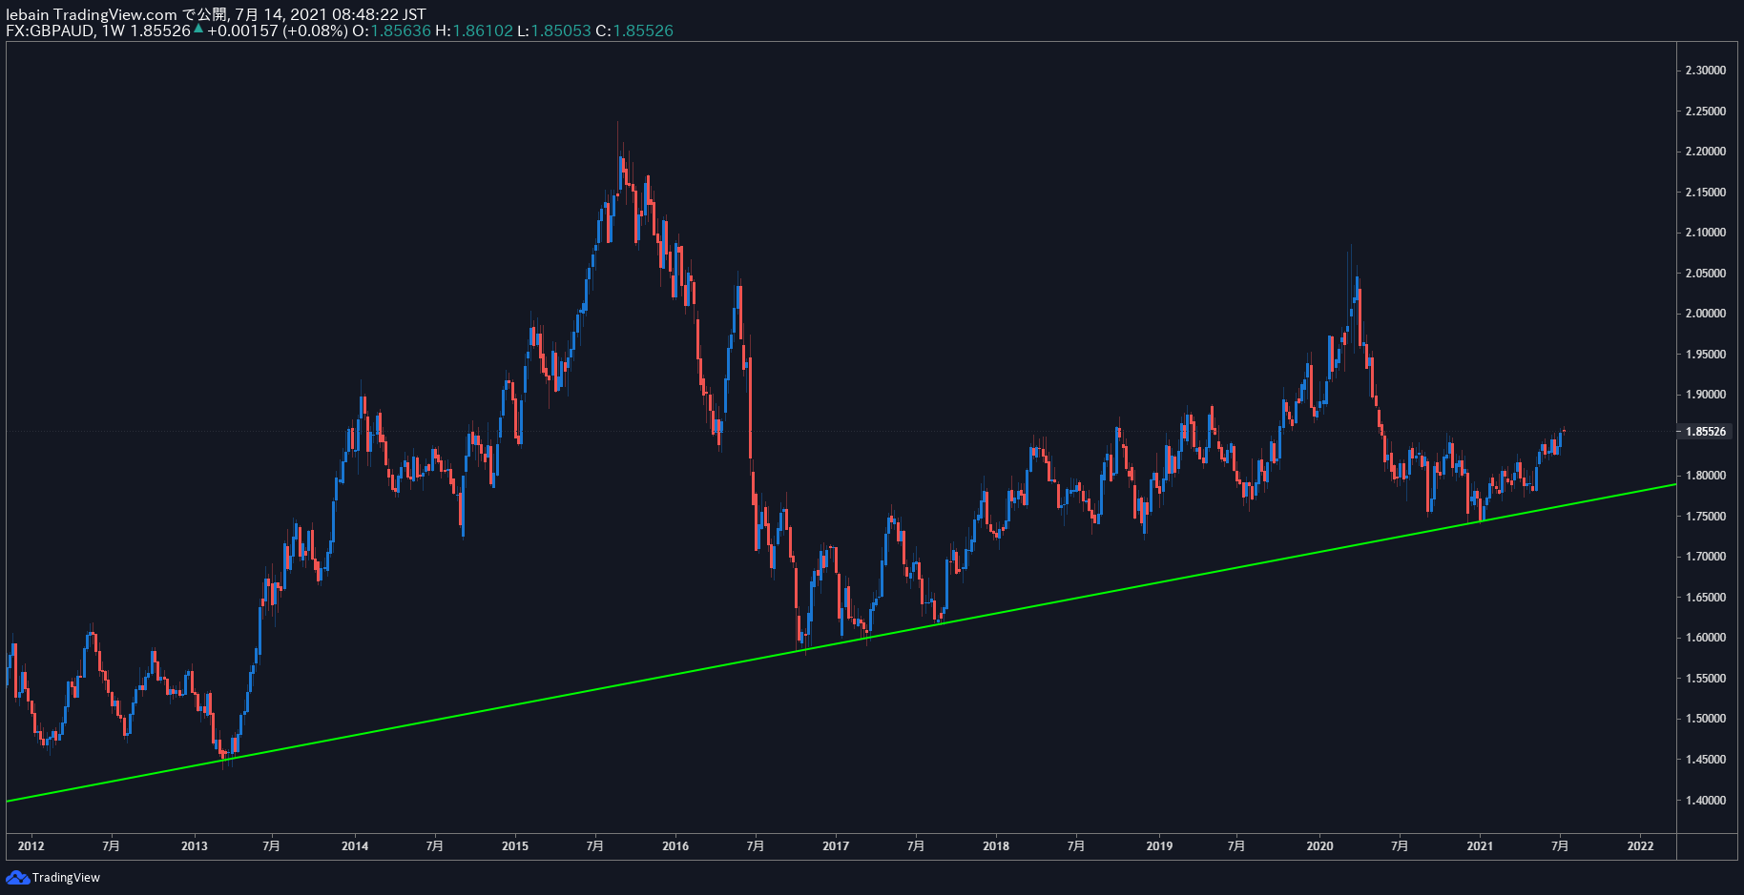This screenshot has width=1744, height=895.
Task: Select the low price value 1.85053
Action: coord(561,31)
